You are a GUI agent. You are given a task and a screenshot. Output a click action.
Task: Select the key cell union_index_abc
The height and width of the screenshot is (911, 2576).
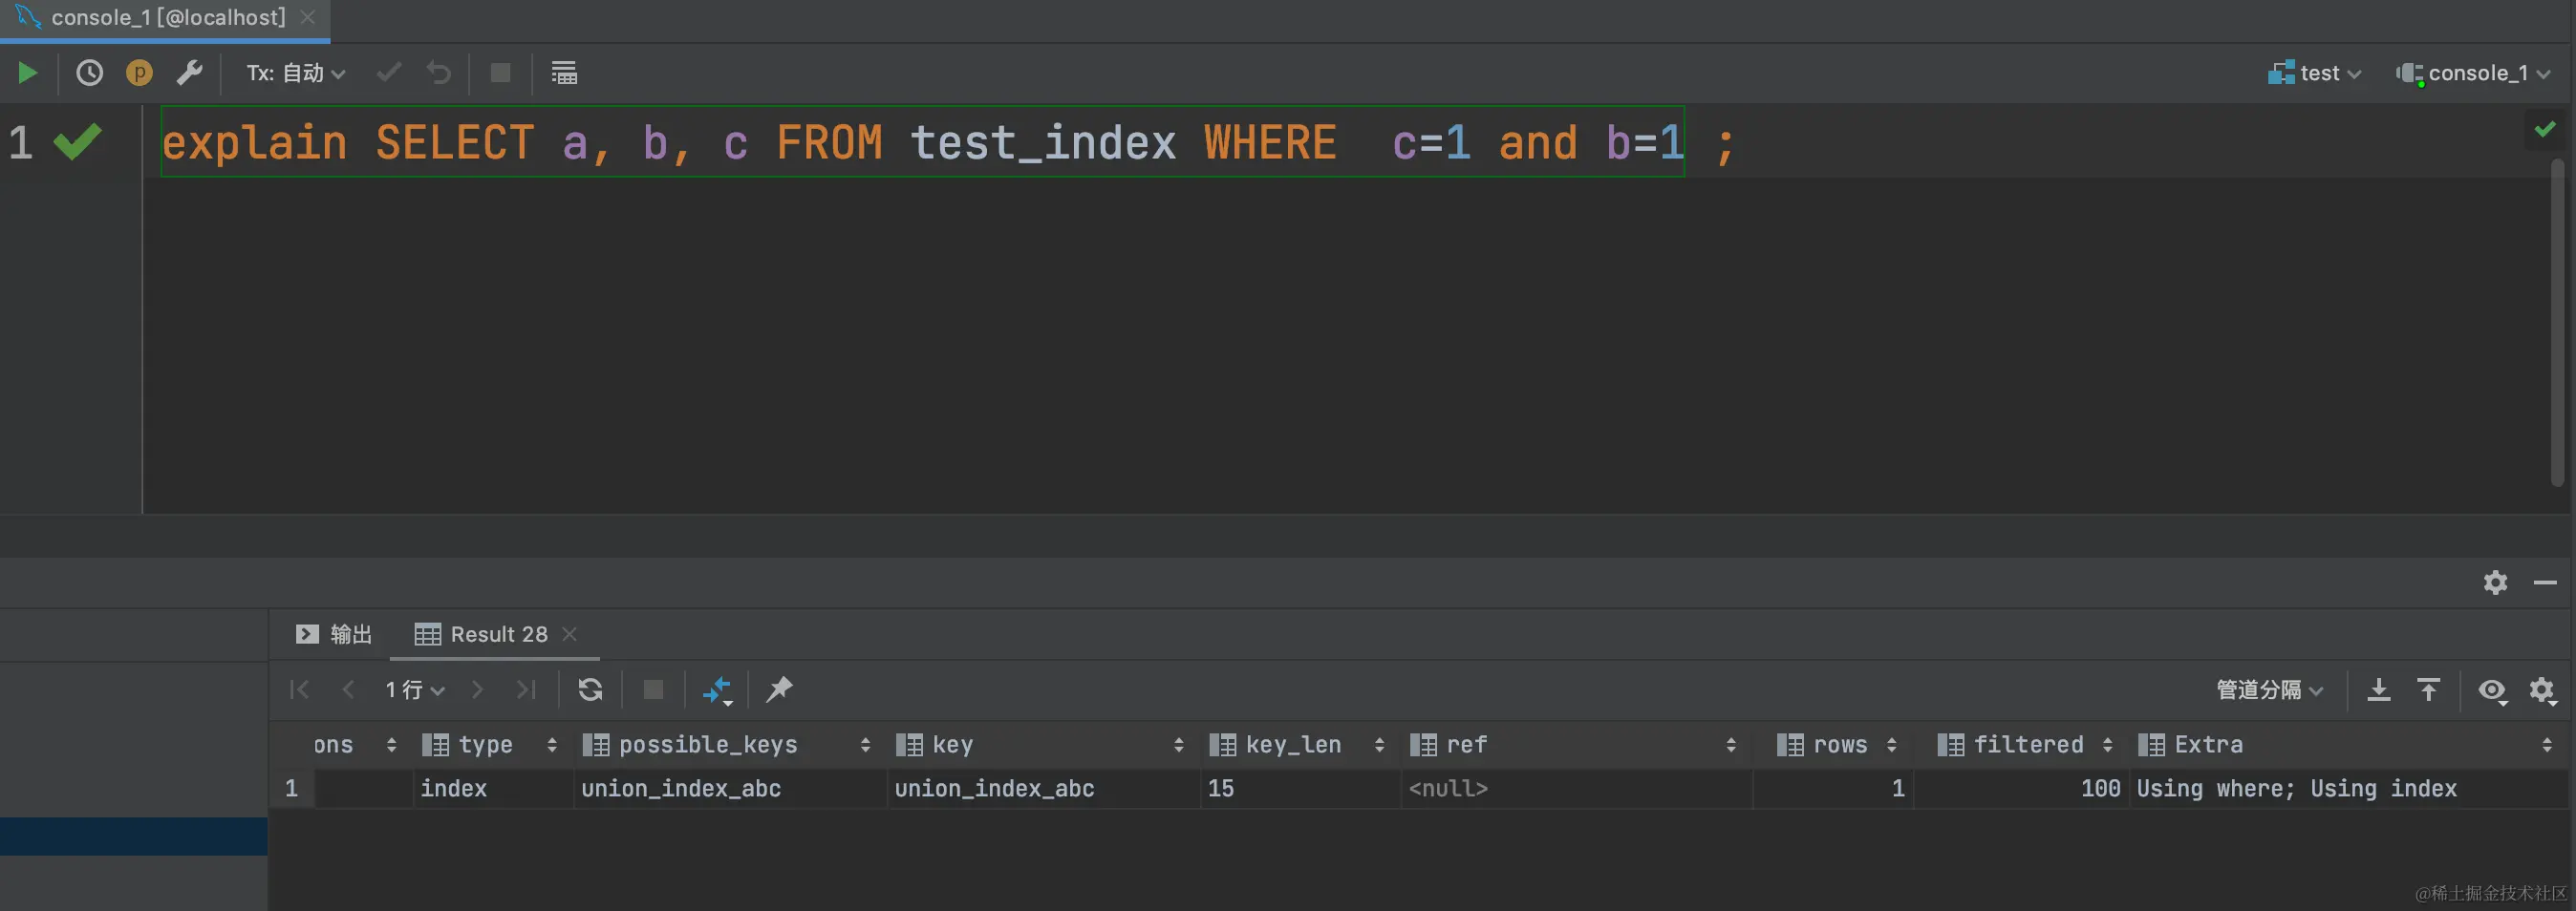click(x=1043, y=788)
